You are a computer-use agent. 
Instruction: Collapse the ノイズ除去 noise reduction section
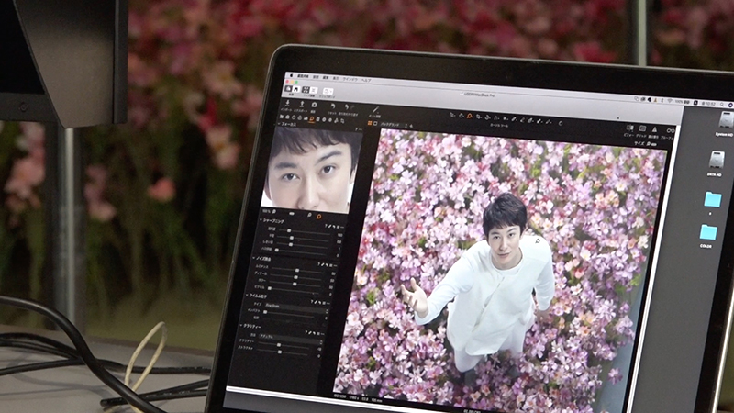[x=254, y=258]
